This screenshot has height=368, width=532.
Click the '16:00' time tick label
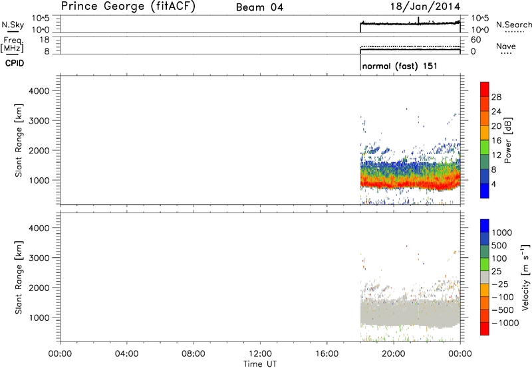(327, 354)
